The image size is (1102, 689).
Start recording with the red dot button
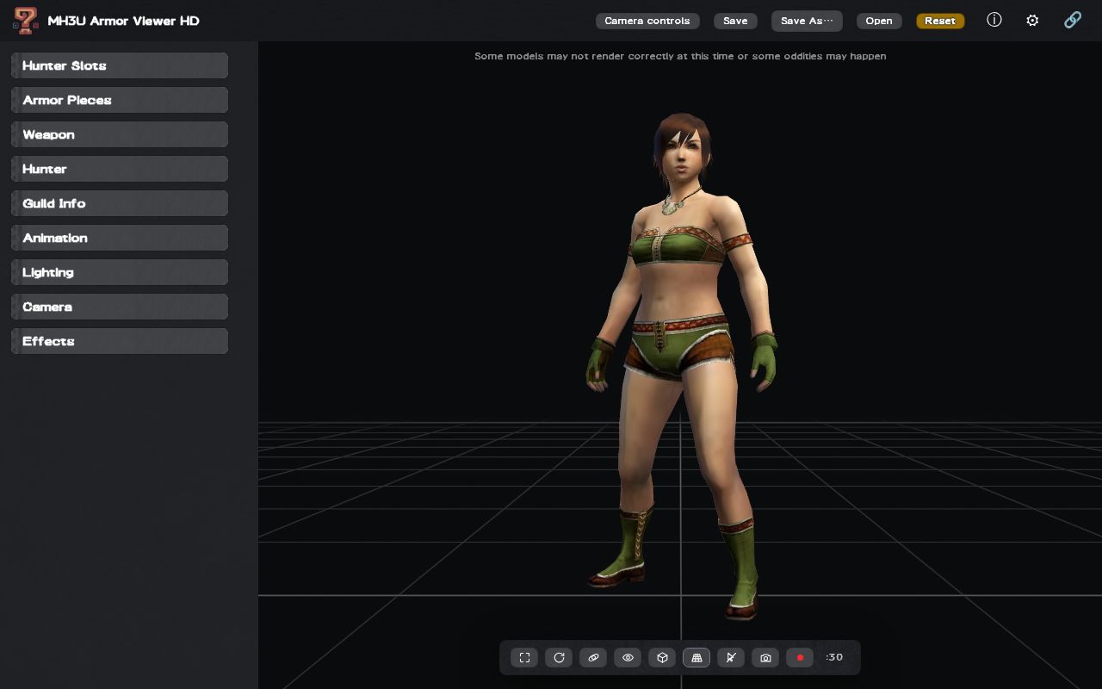click(x=800, y=657)
